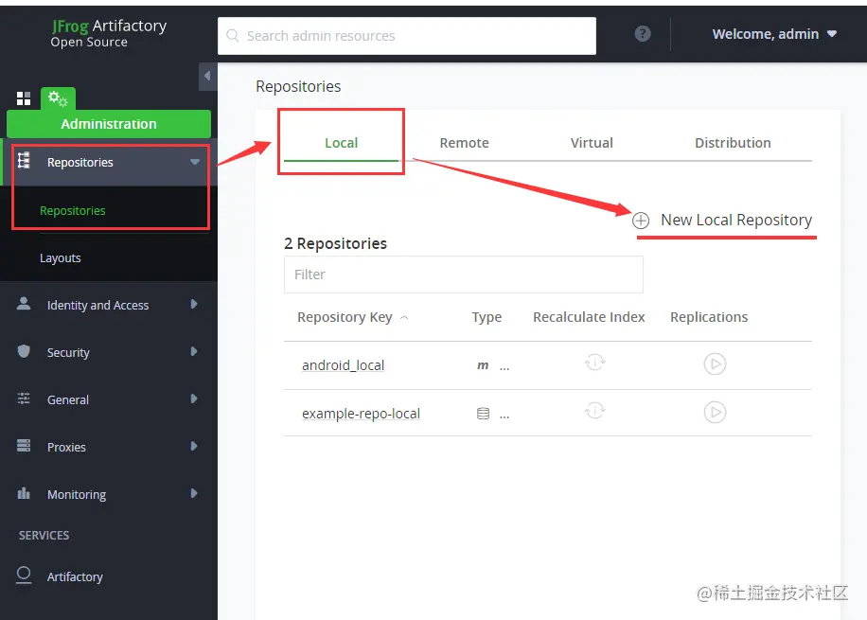The image size is (867, 620).
Task: Collapse the Repositories sidebar section chevron
Action: click(x=195, y=162)
